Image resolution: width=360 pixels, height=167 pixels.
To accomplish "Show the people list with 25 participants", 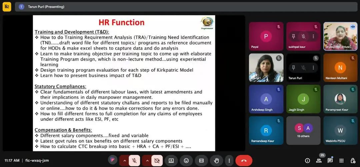I will coord(319,160).
